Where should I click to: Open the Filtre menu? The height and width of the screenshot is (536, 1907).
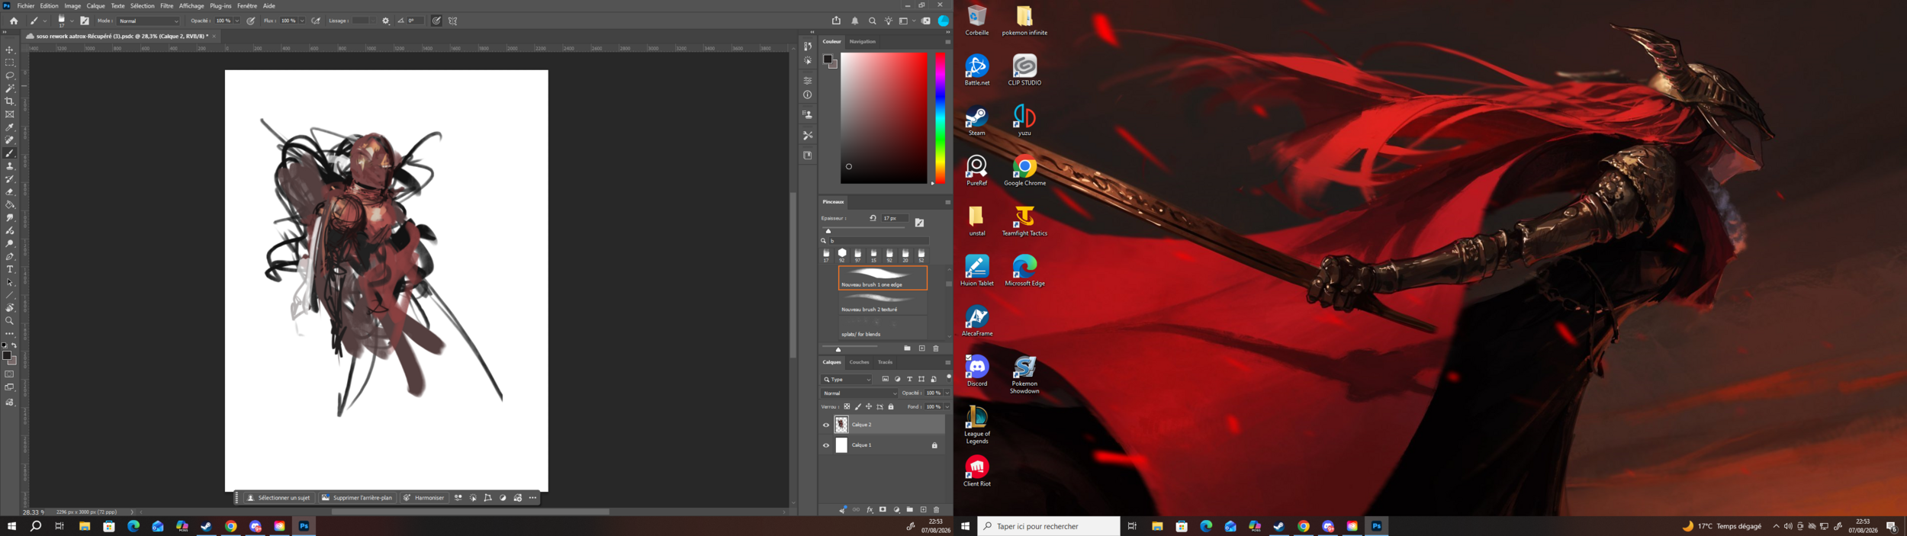tap(167, 5)
